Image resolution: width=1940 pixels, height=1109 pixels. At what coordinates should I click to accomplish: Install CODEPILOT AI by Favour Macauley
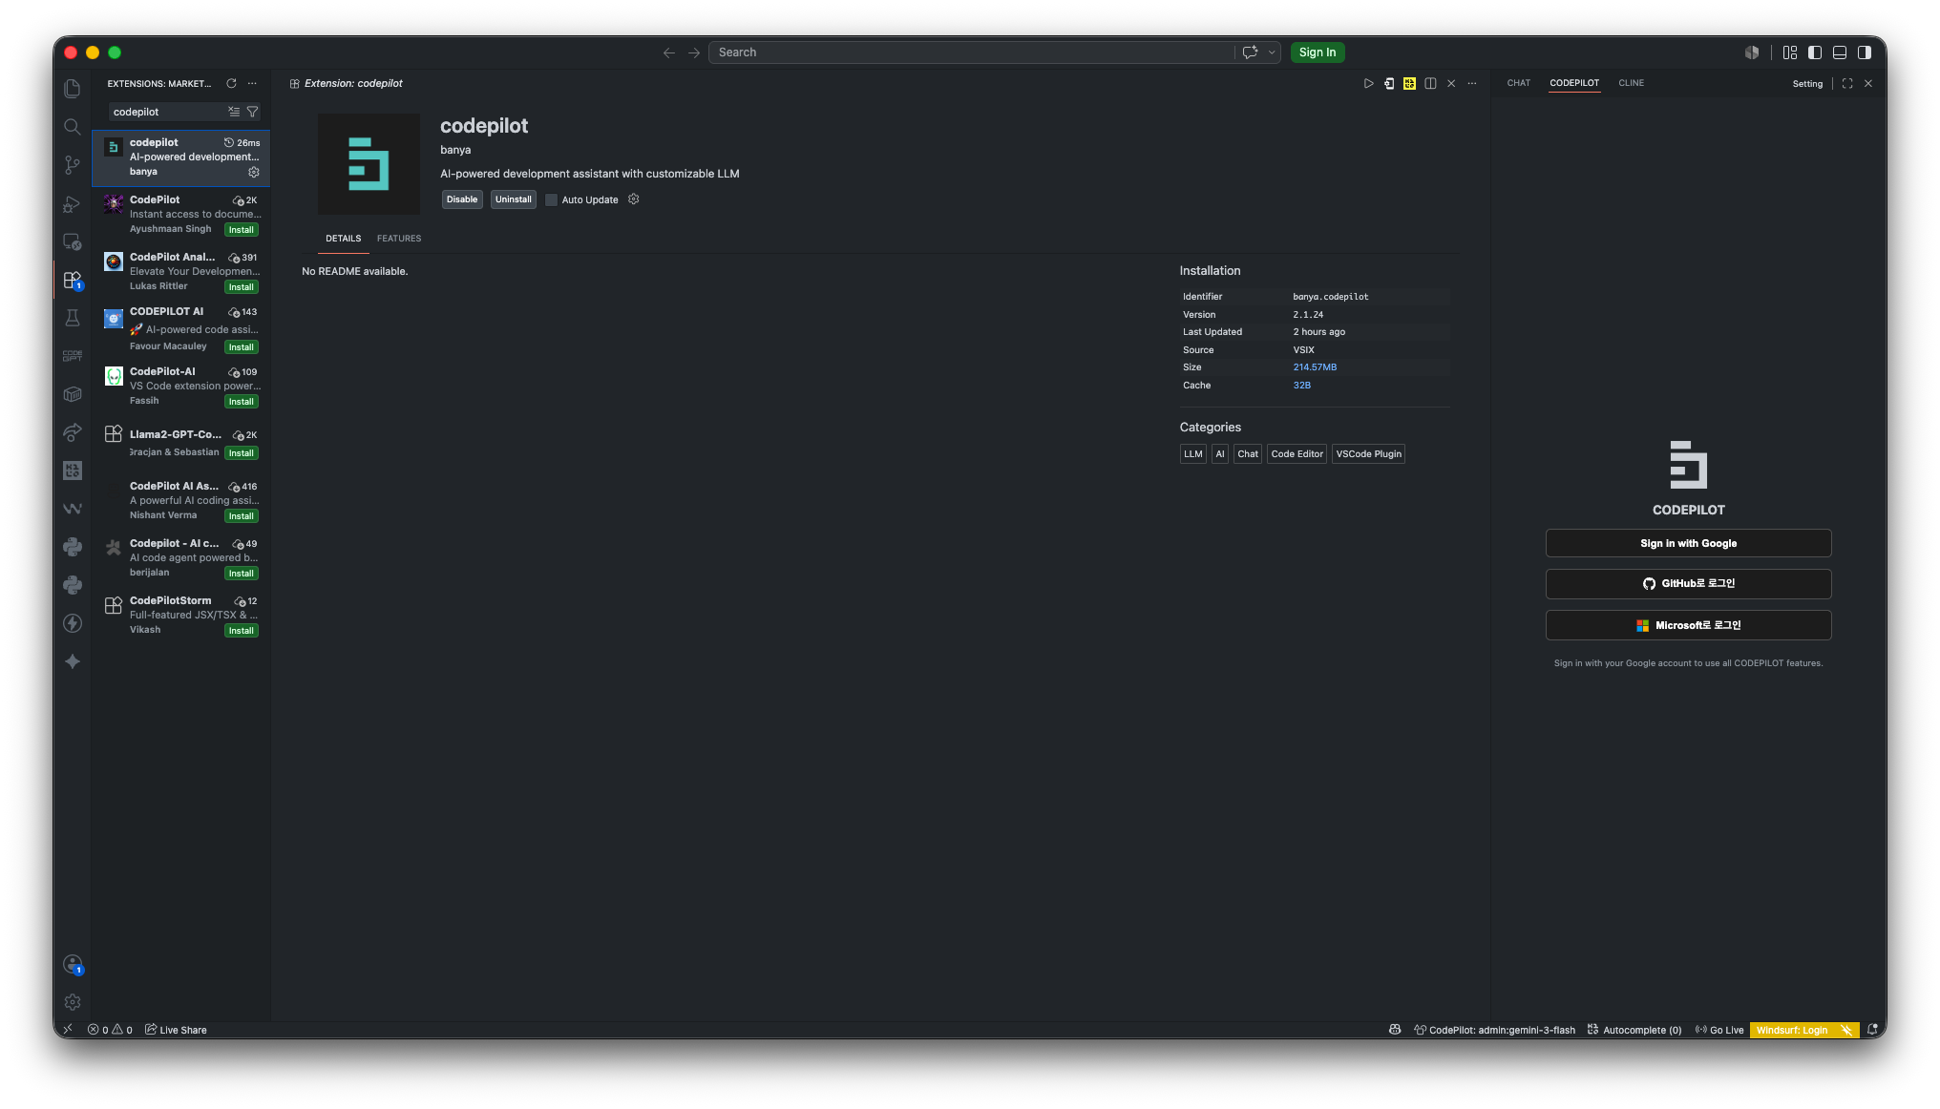242,347
